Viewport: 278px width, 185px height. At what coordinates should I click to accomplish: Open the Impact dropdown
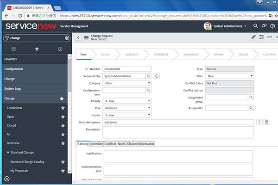click(x=127, y=115)
